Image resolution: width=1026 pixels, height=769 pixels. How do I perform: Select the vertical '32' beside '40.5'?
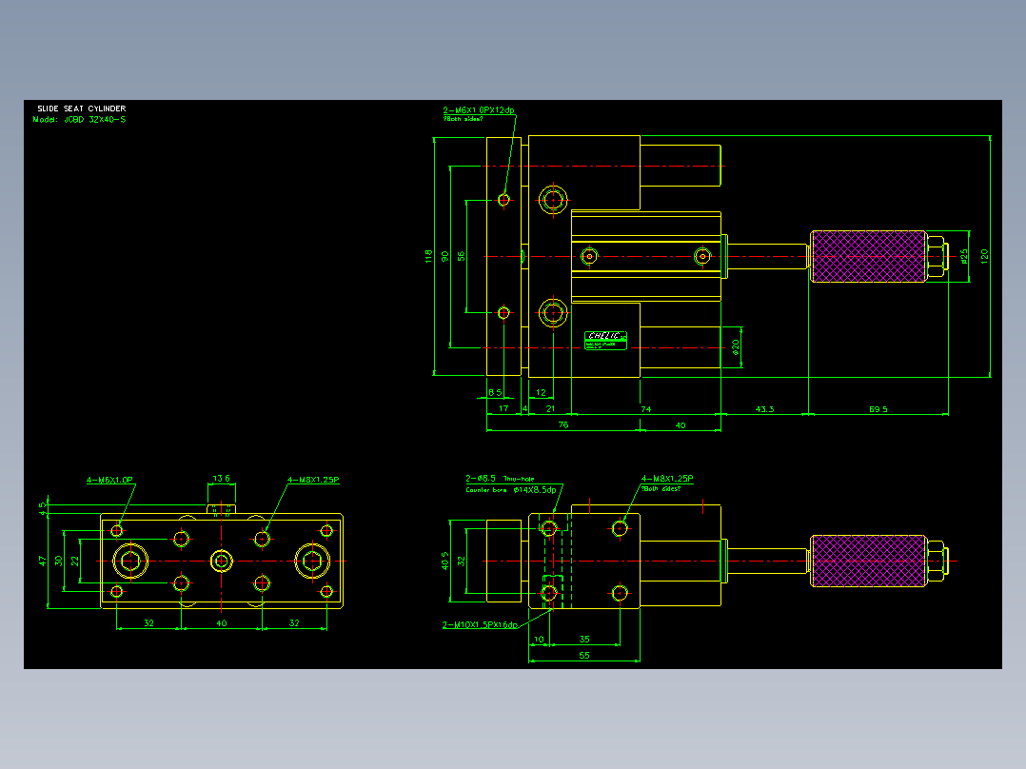coord(462,561)
